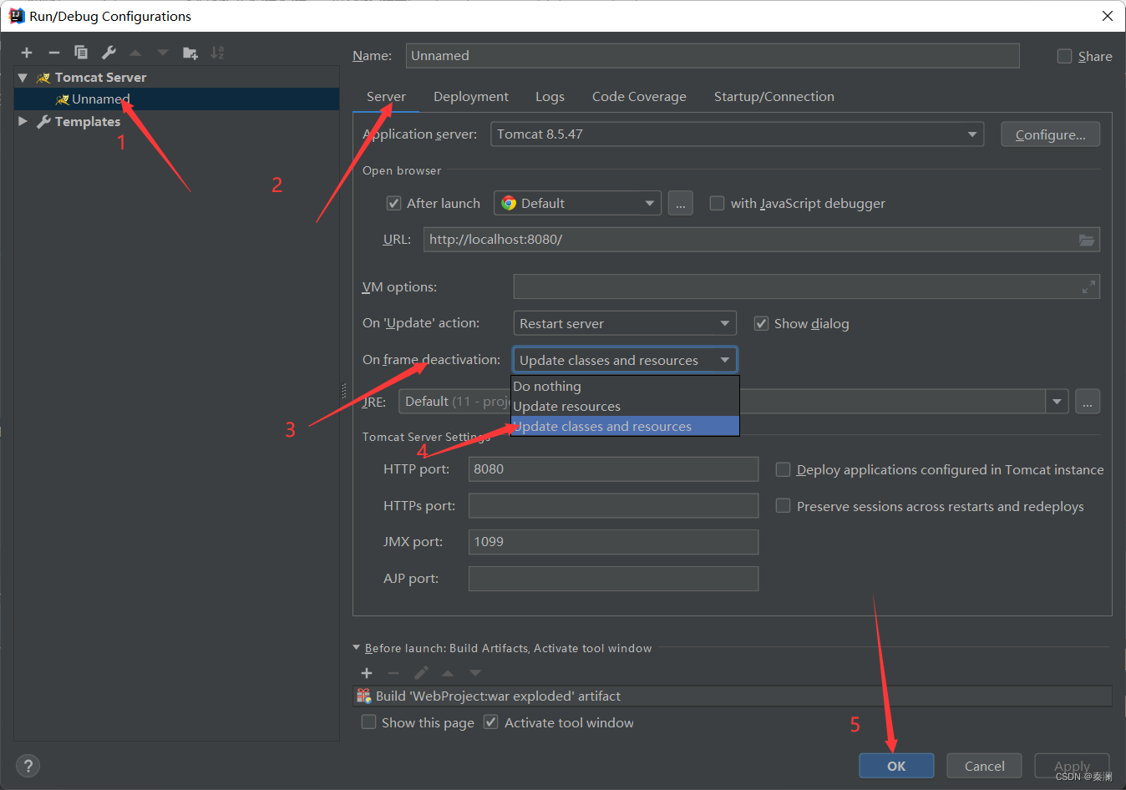Select the Unnamed configuration in the tree
The width and height of the screenshot is (1126, 790).
176,99
